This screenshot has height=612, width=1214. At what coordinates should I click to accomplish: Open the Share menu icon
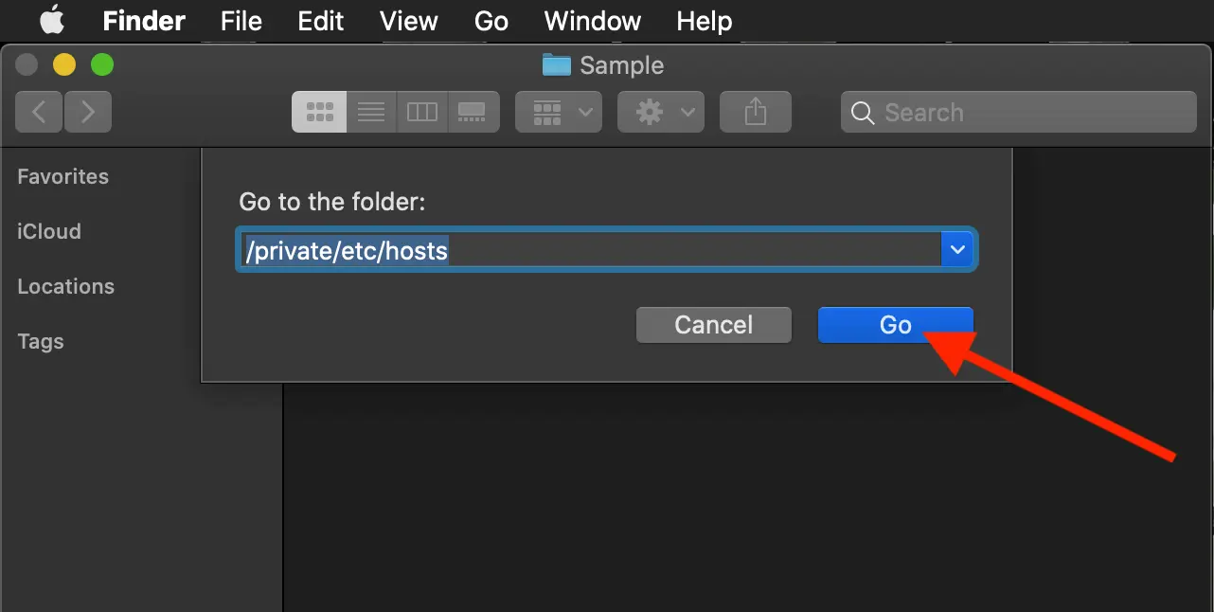[x=755, y=111]
